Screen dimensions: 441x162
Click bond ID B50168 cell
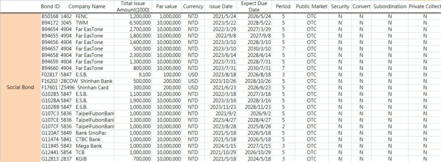pyautogui.click(x=50, y=16)
